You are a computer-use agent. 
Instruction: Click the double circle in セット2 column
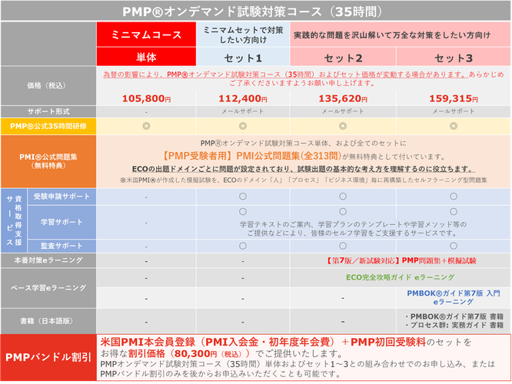click(x=343, y=126)
